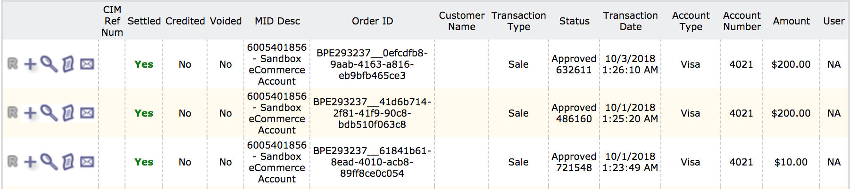Click Order ID ending in eb9bfb465ce3
850x189 pixels.
point(372,64)
